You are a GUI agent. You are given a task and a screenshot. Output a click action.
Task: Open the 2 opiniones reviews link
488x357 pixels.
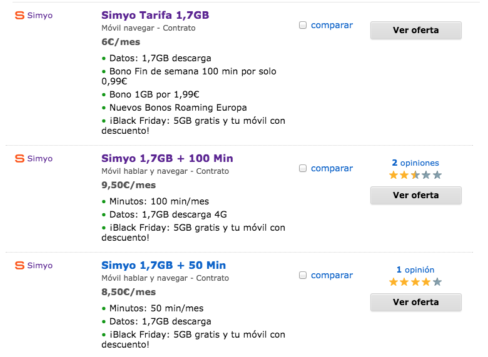click(415, 163)
